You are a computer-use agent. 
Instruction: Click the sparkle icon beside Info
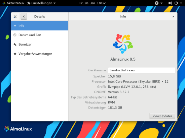[15, 26]
